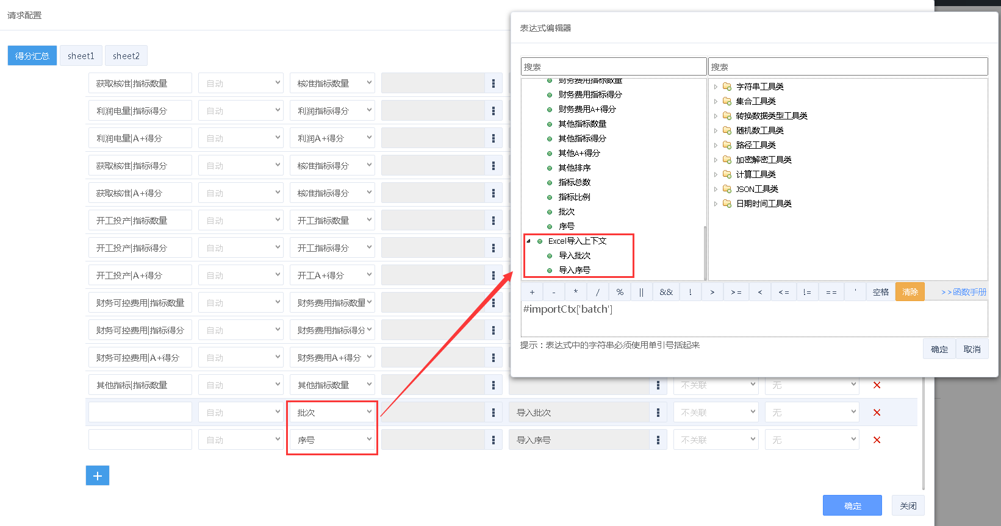Open three-dot menu beside 导入批次 field
This screenshot has width=1001, height=526.
658,413
